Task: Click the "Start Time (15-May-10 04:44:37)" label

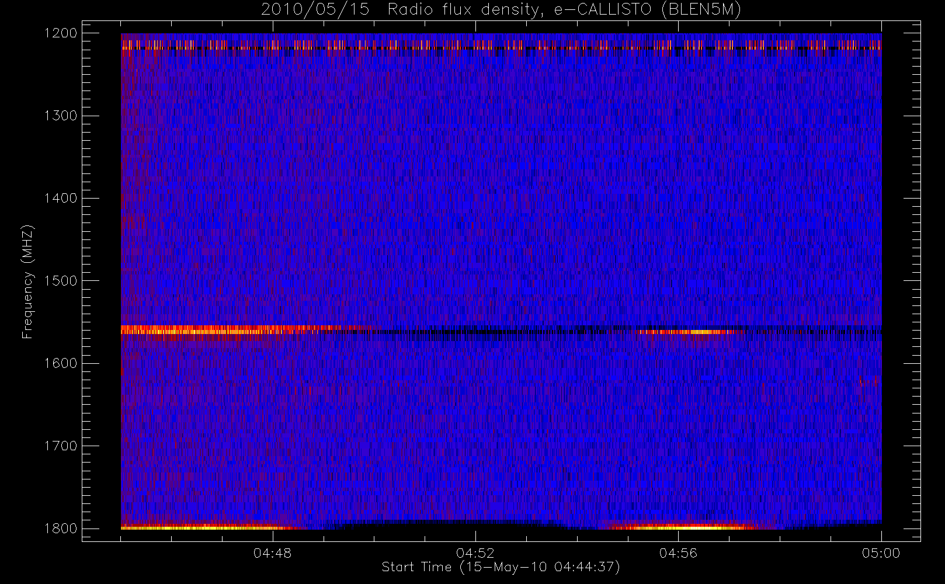Action: tap(501, 567)
